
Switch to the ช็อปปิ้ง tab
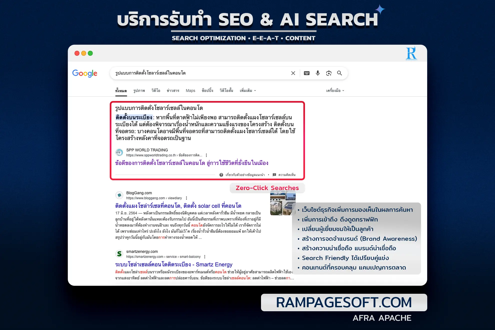[x=207, y=90]
